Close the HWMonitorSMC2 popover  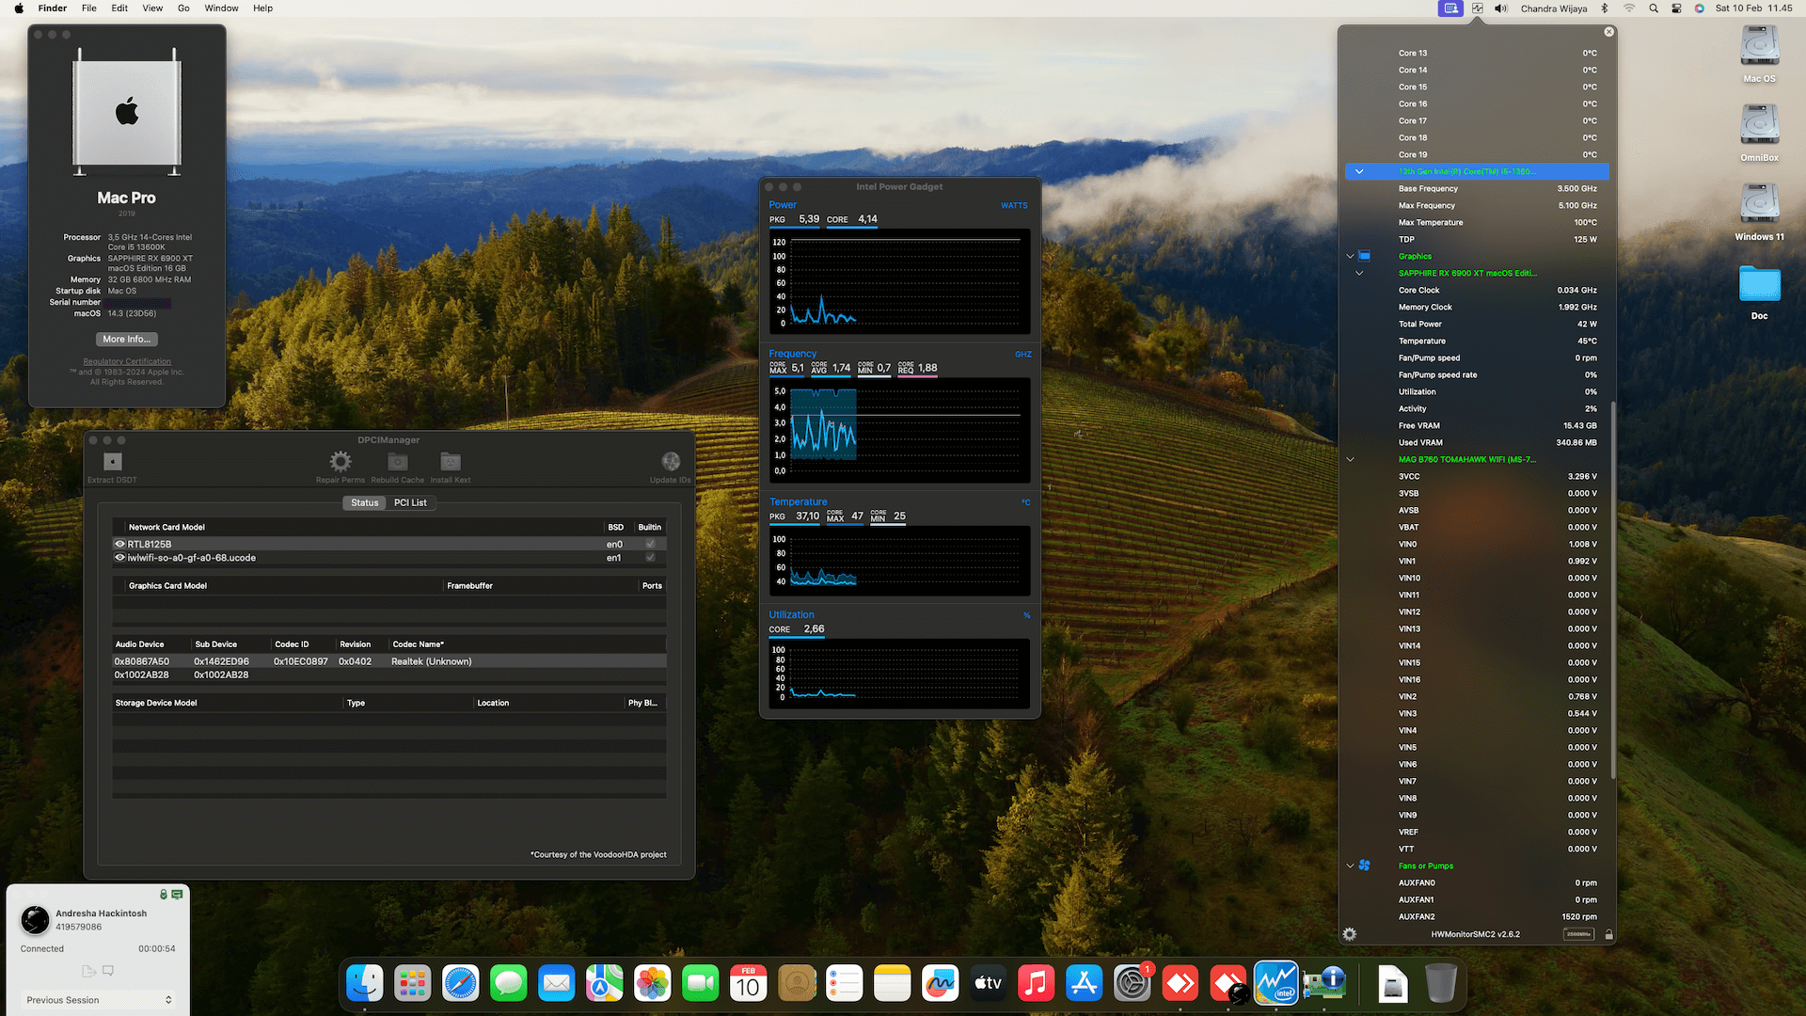pyautogui.click(x=1609, y=32)
